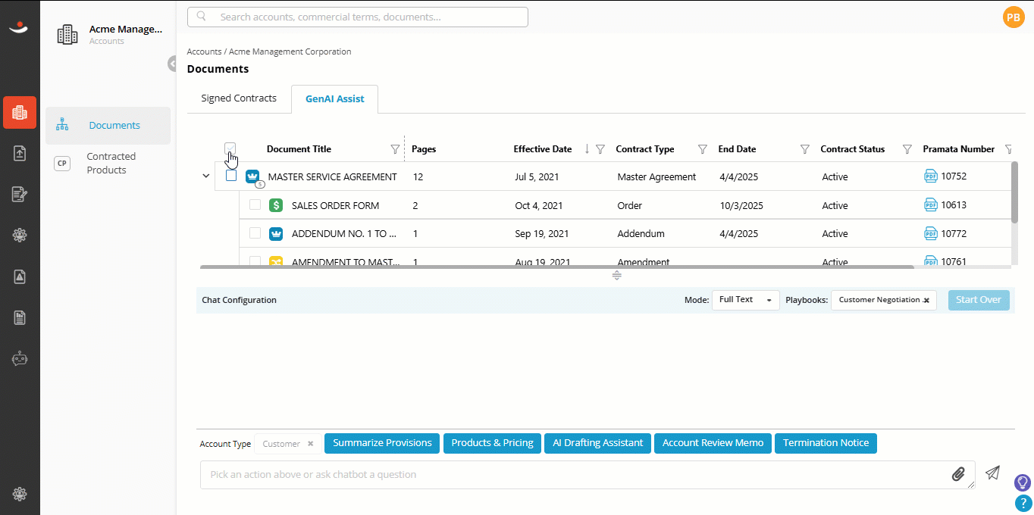This screenshot has width=1034, height=515.
Task: Check the Sales Order Form row checkbox
Action: (x=255, y=204)
